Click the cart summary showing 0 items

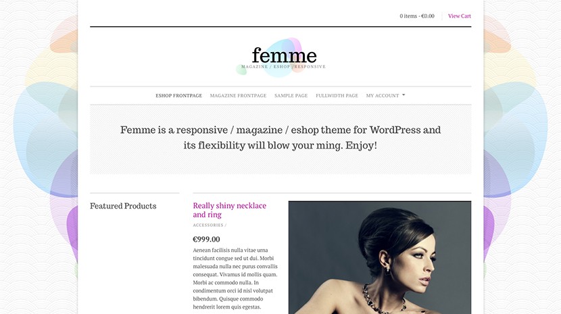[x=417, y=16]
